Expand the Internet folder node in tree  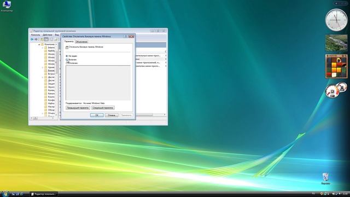43,48
